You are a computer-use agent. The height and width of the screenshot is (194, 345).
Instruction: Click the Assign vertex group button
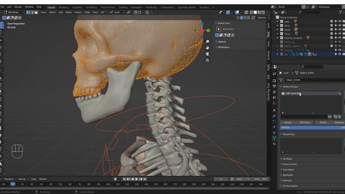[288, 122]
